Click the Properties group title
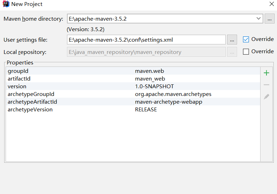This screenshot has width=277, height=194. [20, 63]
